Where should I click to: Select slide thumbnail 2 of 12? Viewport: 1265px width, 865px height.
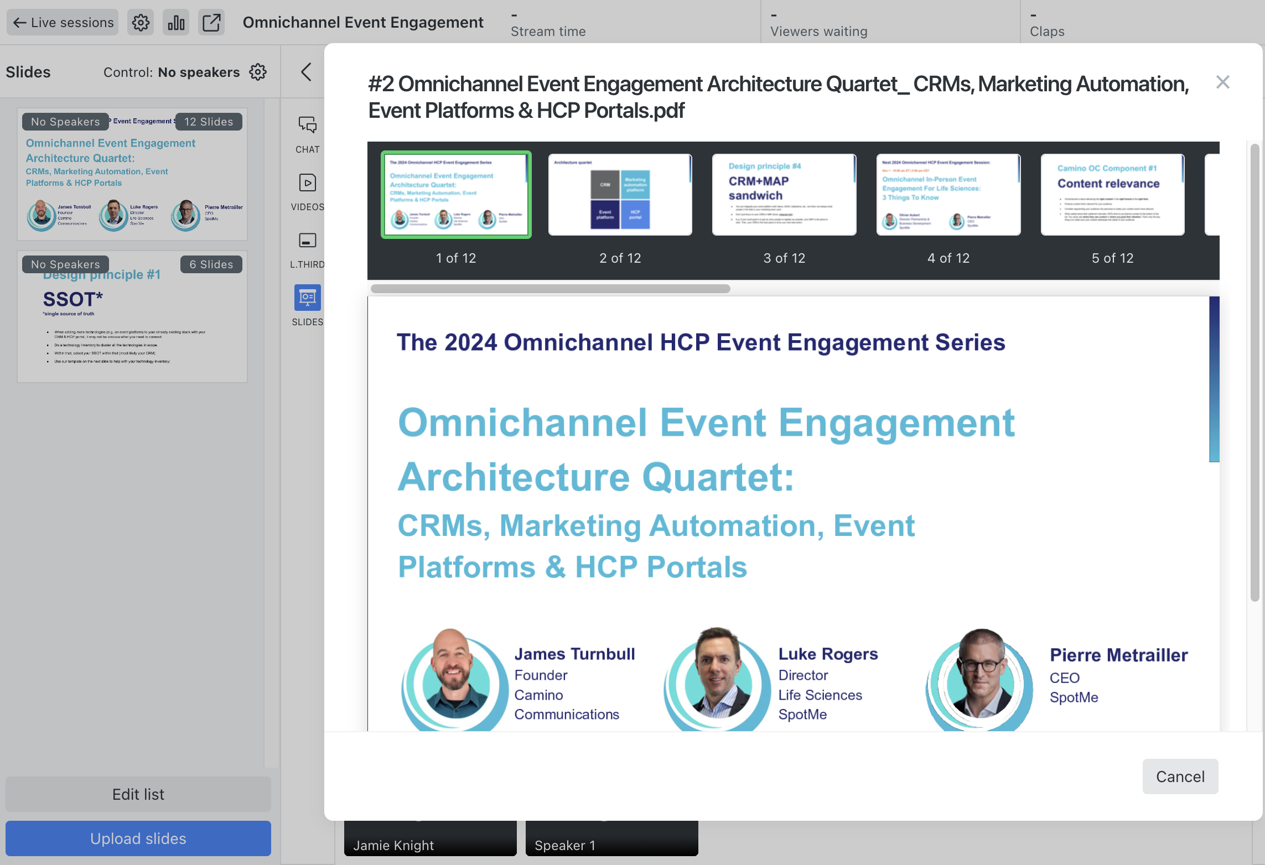point(620,195)
